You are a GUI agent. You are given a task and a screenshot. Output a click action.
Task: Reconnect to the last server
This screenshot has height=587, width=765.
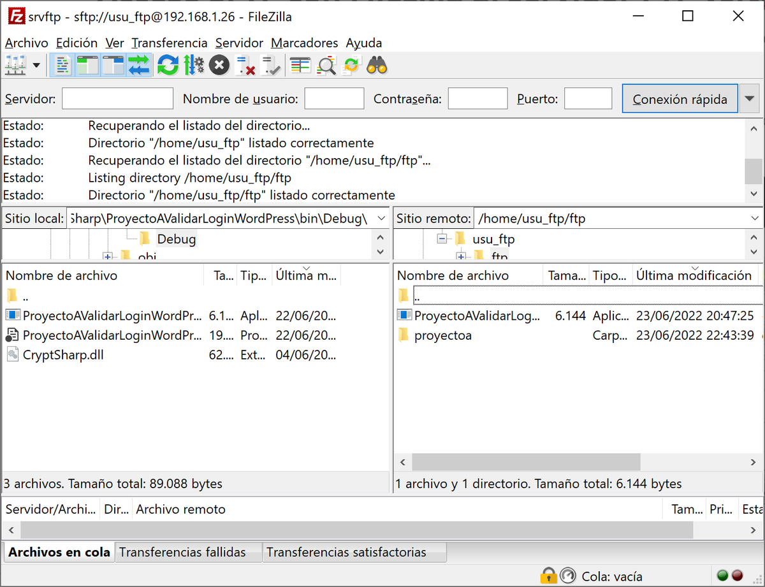[x=270, y=65]
